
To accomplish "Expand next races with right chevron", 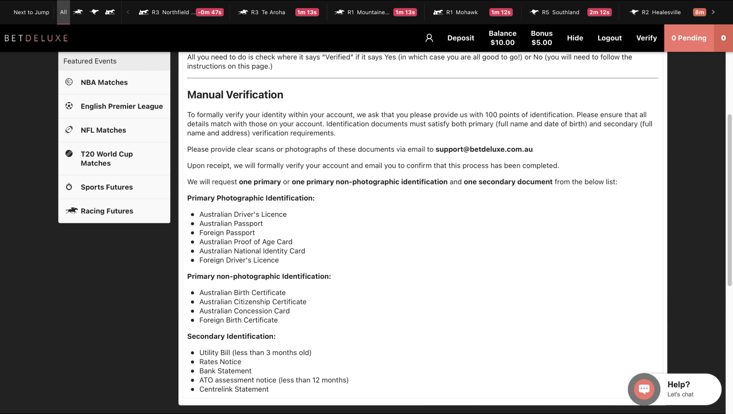I will click(x=713, y=12).
